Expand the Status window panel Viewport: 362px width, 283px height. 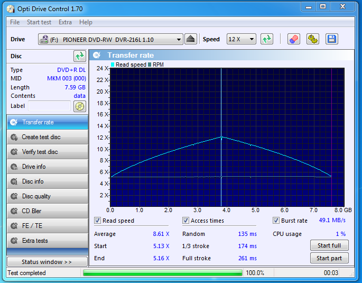pyautogui.click(x=48, y=262)
